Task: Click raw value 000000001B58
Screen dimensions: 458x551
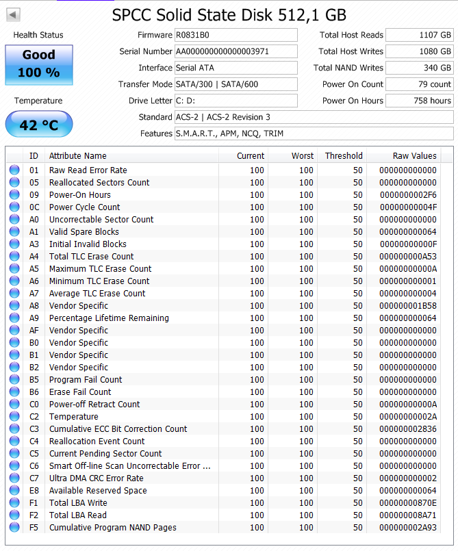Action: pyautogui.click(x=408, y=306)
